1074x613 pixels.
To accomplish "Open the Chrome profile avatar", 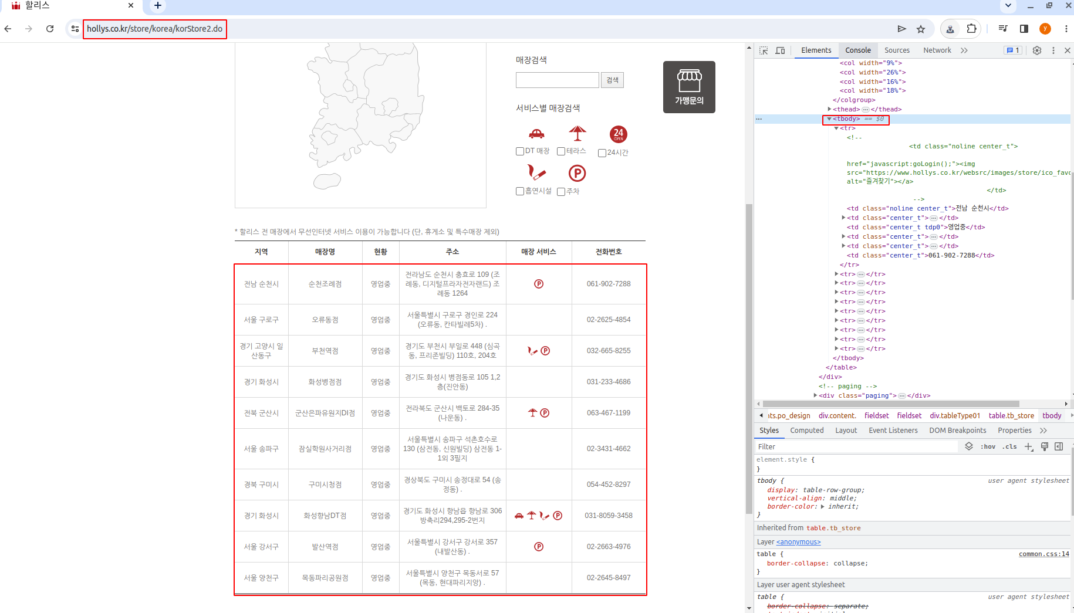I will pyautogui.click(x=1045, y=29).
